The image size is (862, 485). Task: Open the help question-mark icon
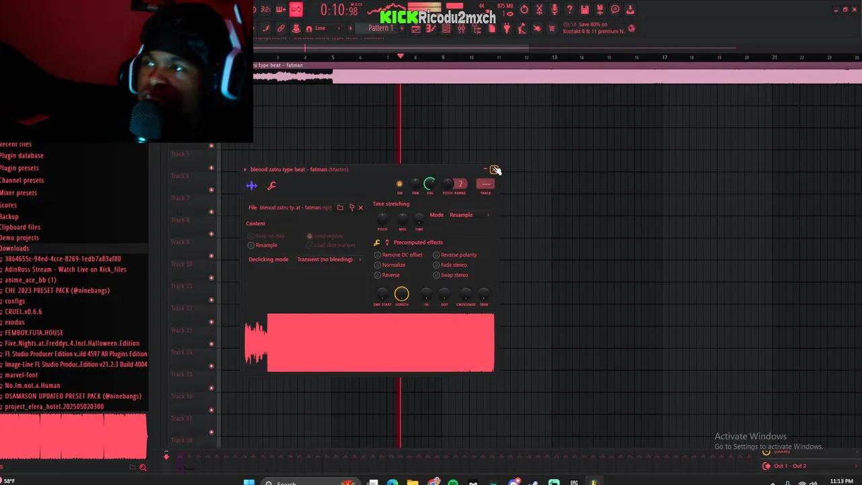click(570, 9)
